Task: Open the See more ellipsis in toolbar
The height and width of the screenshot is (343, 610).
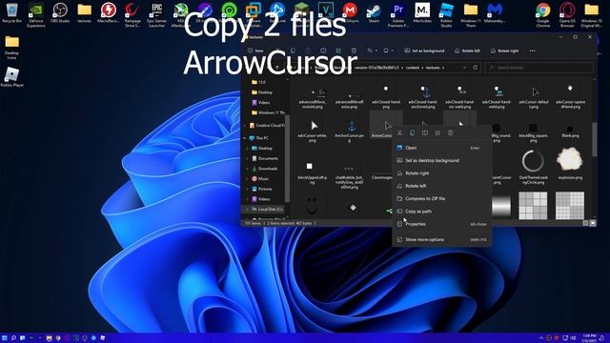Action: (532, 50)
